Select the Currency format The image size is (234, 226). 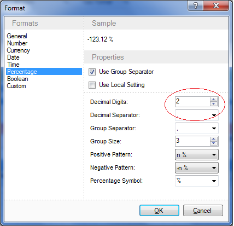(19, 50)
